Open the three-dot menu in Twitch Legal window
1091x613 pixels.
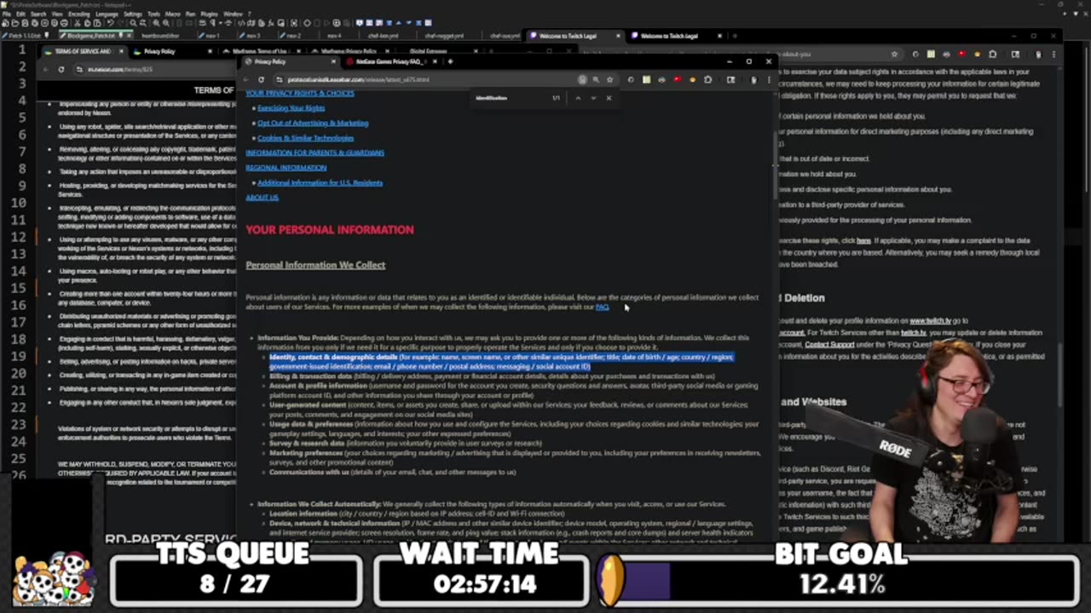tap(1053, 54)
